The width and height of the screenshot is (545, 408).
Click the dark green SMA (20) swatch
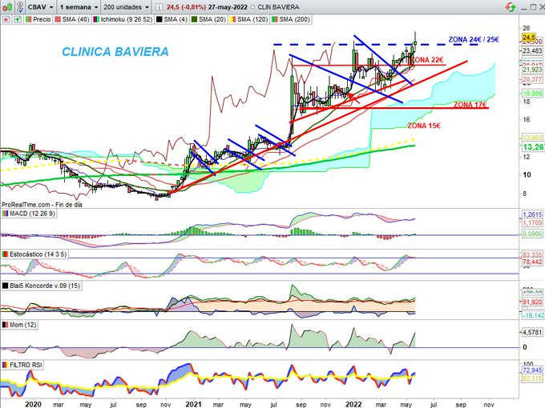195,19
